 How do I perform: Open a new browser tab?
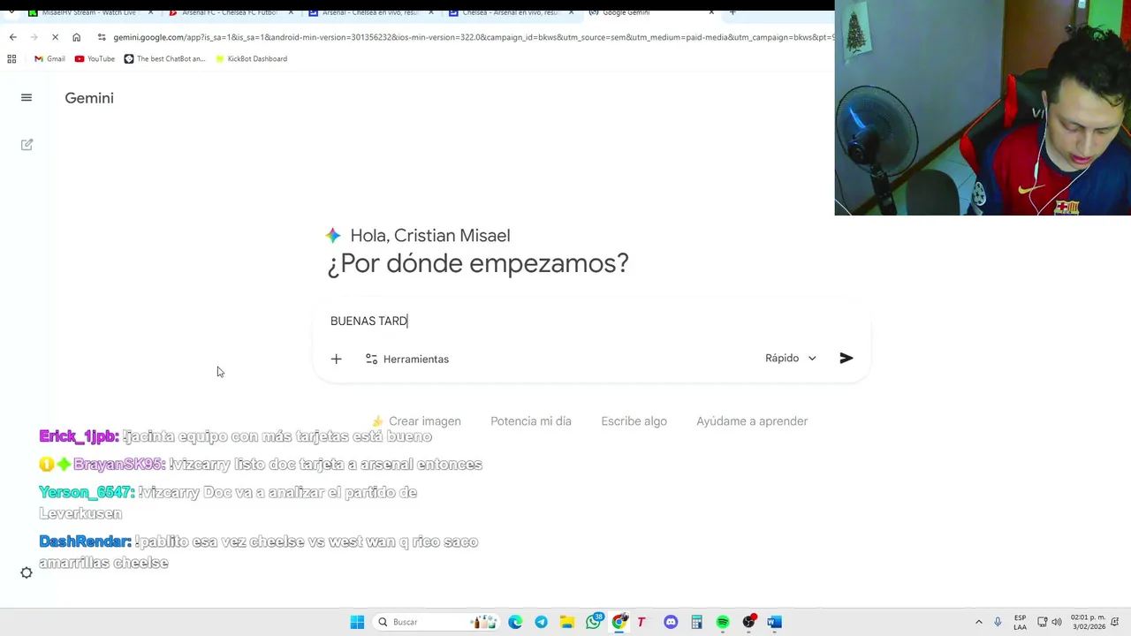[x=732, y=12]
